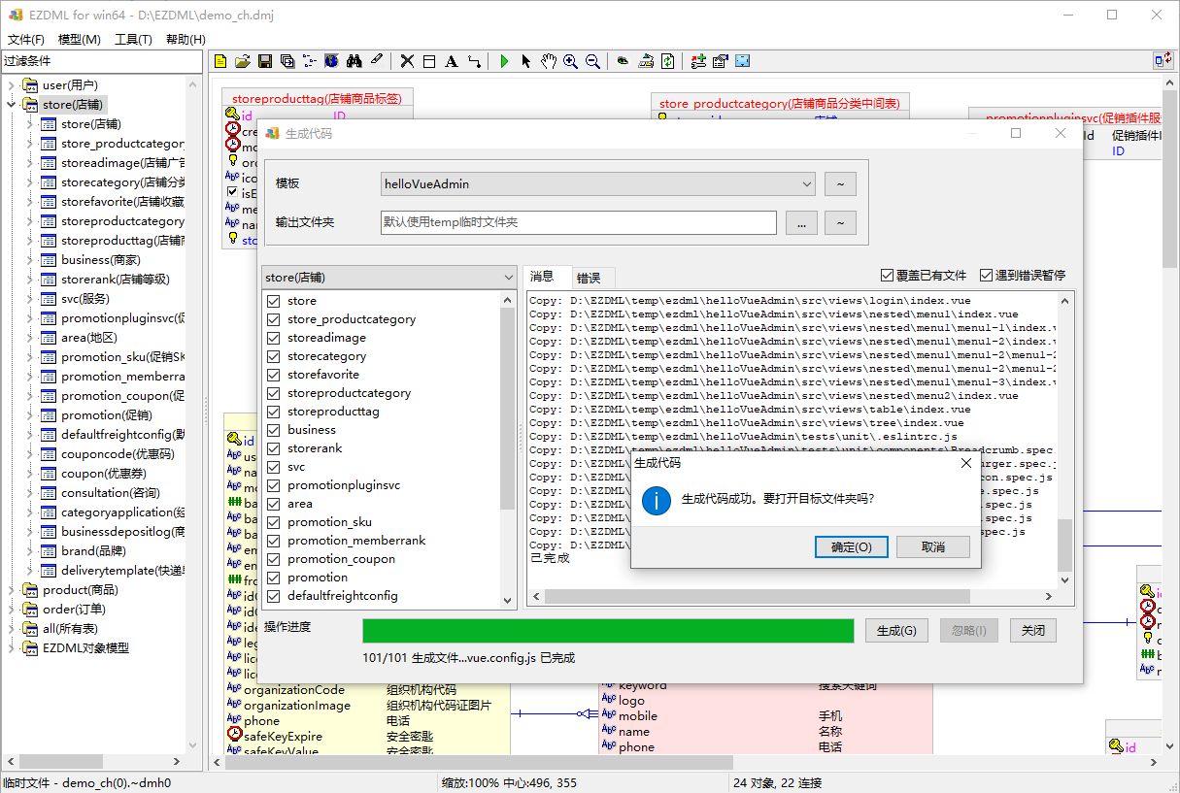Activate the Zoom In magnifier tool
This screenshot has width=1180, height=793.
point(569,60)
